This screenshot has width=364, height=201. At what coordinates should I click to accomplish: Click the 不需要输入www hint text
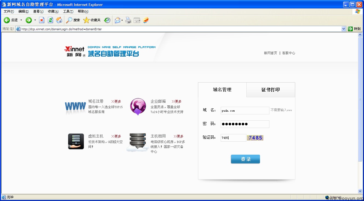click(x=281, y=110)
